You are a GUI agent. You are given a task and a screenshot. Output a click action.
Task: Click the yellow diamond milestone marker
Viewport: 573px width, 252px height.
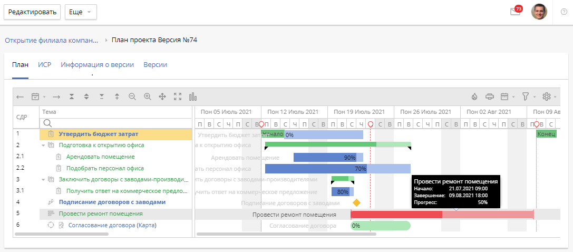click(357, 202)
